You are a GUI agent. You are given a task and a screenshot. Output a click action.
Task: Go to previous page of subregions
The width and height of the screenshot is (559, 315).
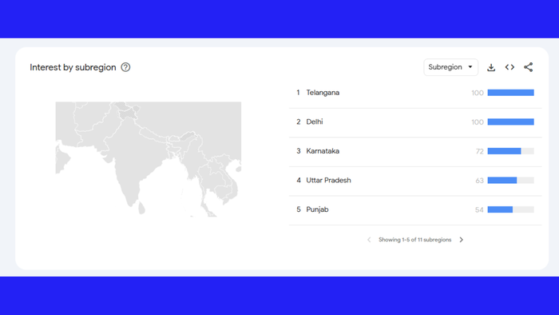[369, 240]
